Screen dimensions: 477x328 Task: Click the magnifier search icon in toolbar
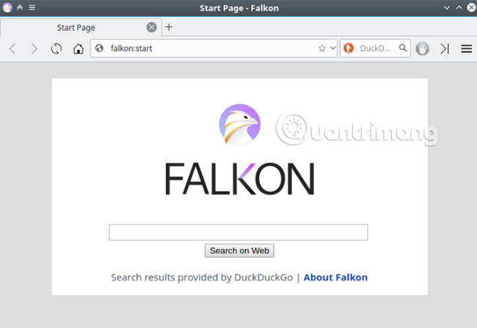click(x=403, y=48)
